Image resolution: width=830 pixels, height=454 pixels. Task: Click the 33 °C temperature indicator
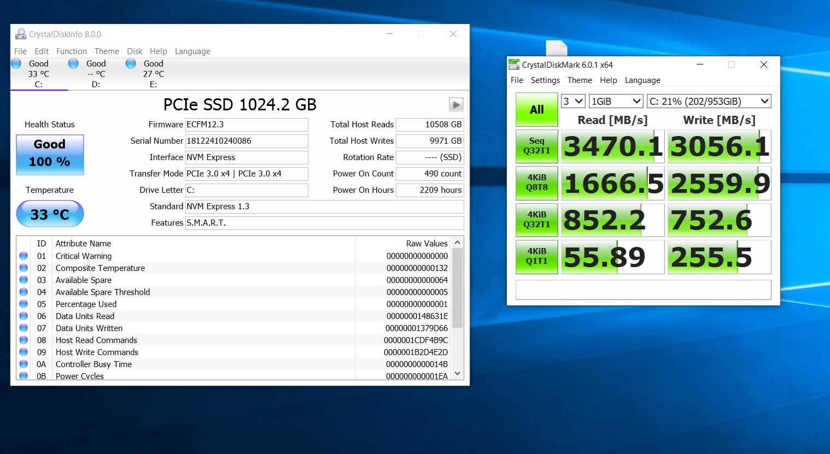pos(50,214)
